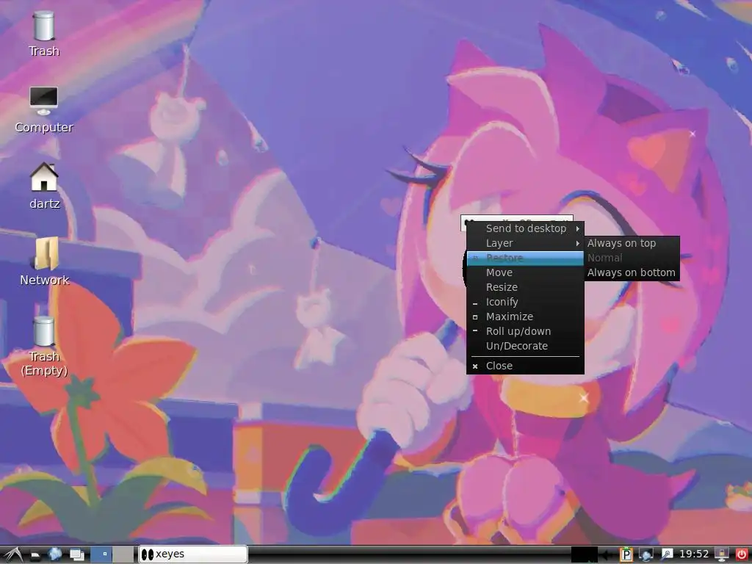Click the CPU usage monitor in the panel
This screenshot has height=564, width=752.
584,554
